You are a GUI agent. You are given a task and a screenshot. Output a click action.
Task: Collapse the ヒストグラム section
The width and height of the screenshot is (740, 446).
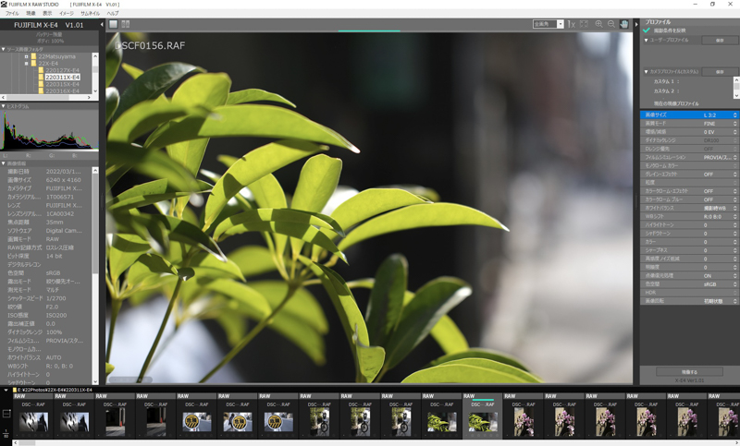4,106
